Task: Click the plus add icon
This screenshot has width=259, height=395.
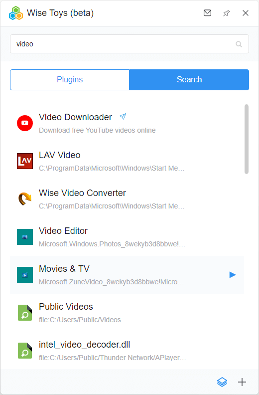Action: pyautogui.click(x=242, y=382)
